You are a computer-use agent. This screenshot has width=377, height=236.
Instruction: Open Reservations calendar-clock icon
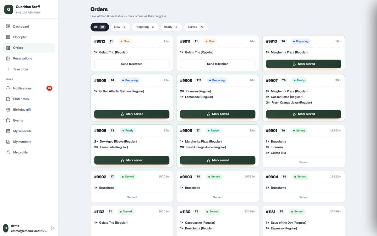tap(8, 59)
